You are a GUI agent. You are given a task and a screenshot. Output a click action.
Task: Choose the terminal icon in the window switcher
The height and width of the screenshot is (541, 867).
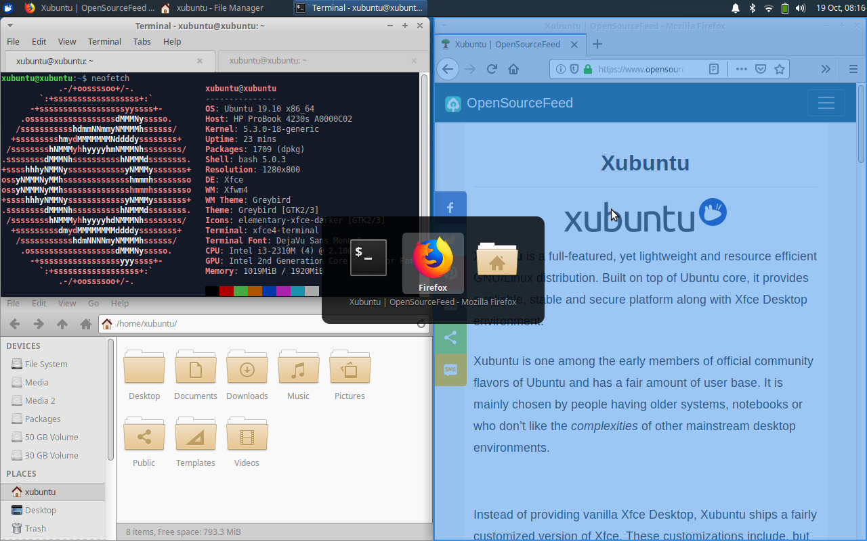click(x=368, y=258)
